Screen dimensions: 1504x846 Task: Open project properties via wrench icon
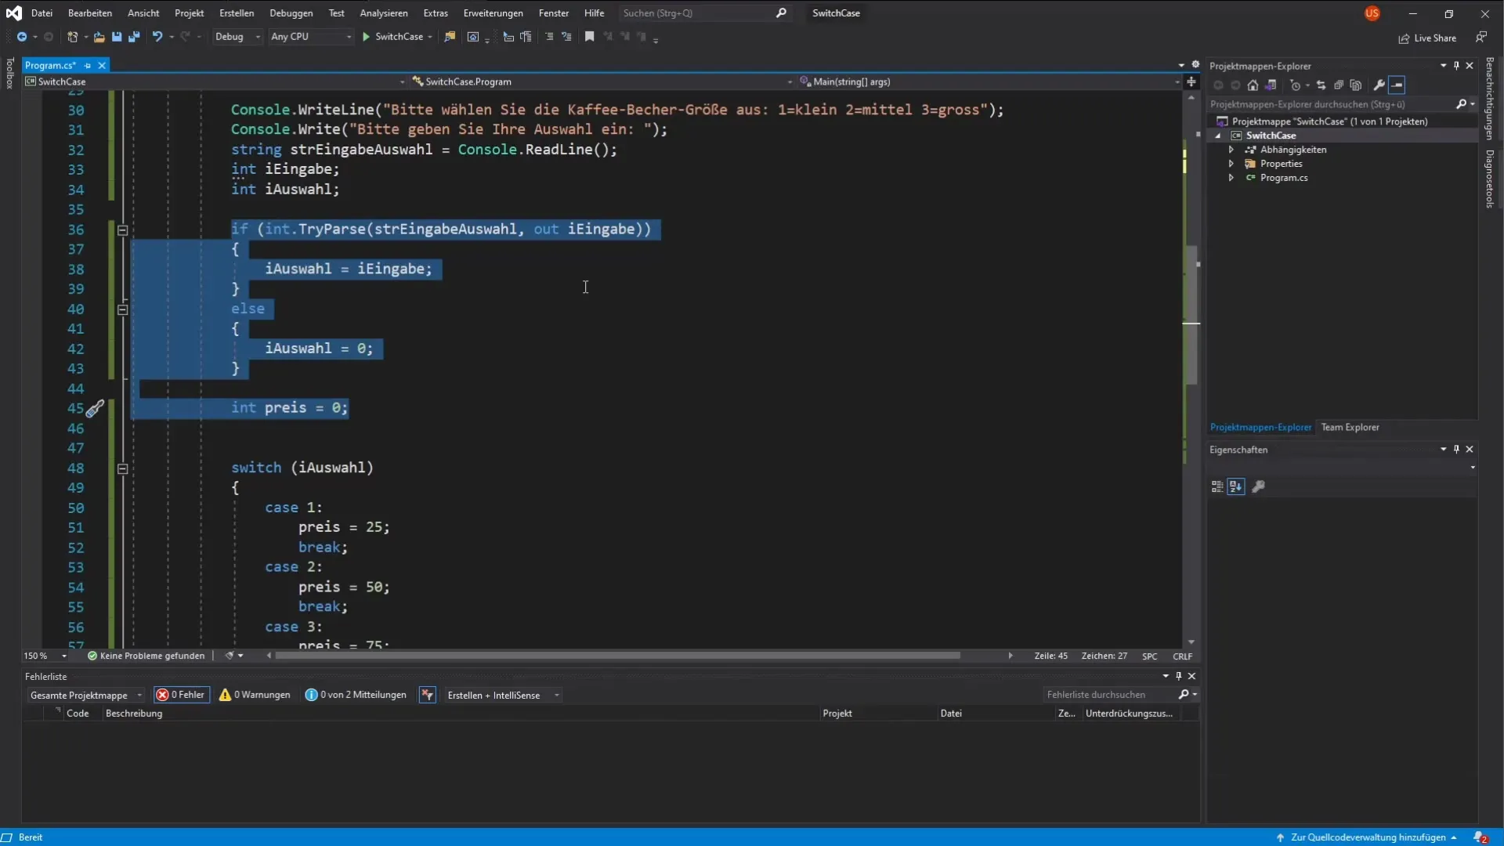pyautogui.click(x=1379, y=85)
